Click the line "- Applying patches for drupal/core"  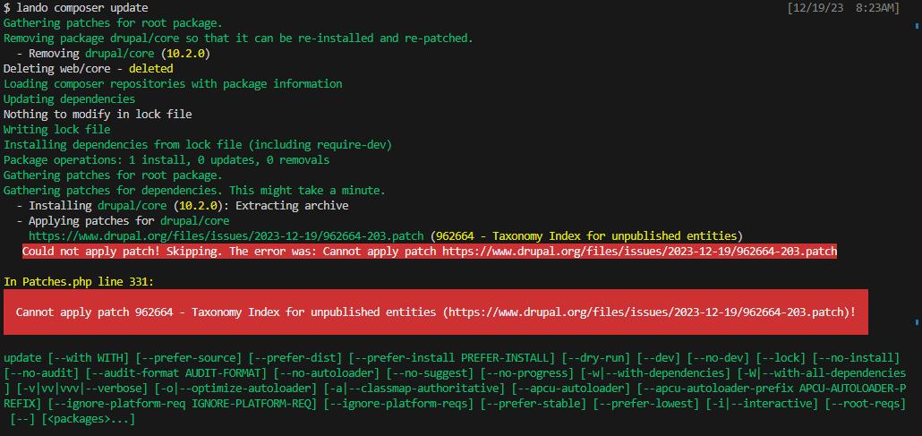[x=123, y=220]
